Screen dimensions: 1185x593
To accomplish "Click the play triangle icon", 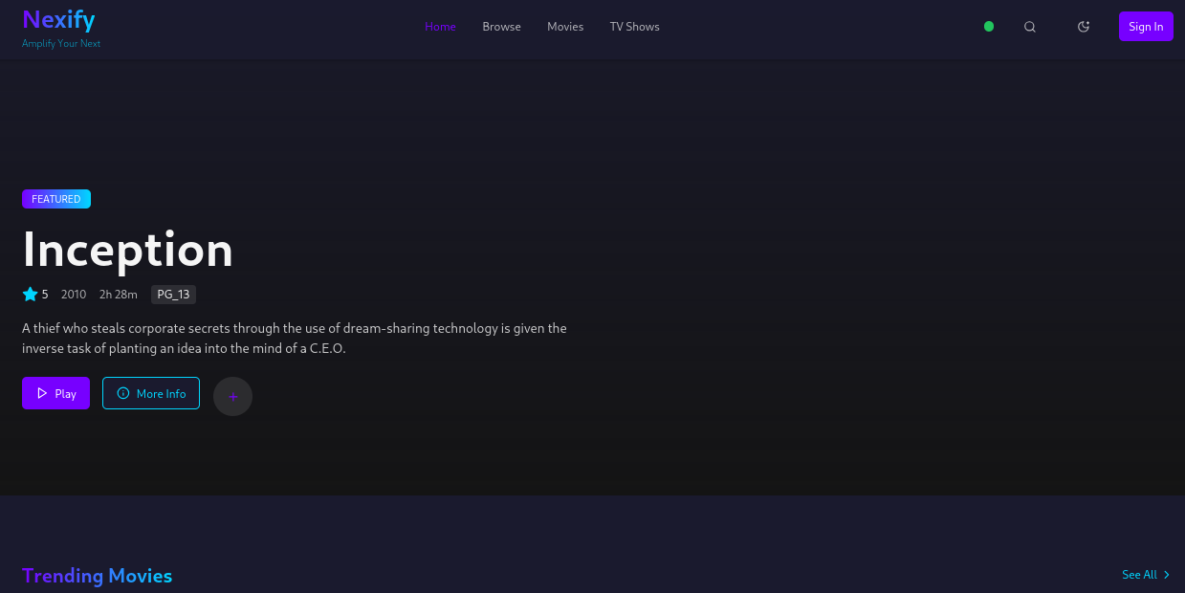I will [42, 393].
